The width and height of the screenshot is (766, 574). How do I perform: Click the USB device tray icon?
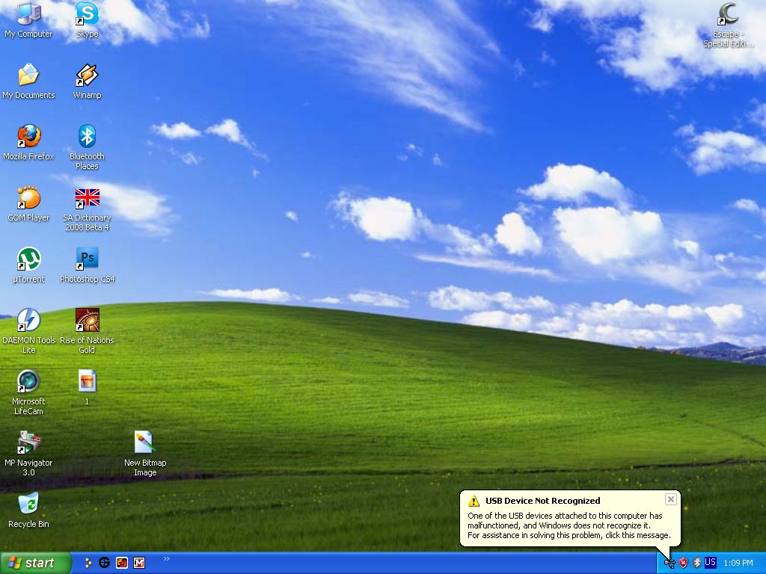(x=670, y=564)
